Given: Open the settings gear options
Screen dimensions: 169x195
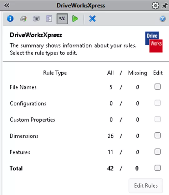Looking at the screenshot, I should pyautogui.click(x=155, y=6).
